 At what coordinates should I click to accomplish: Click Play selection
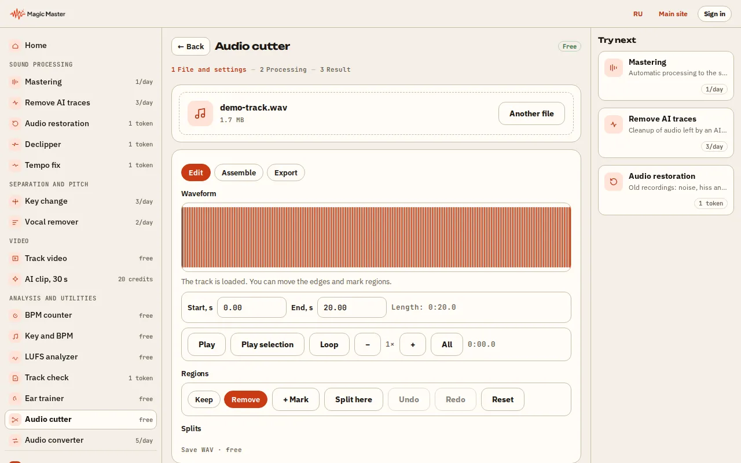point(267,344)
